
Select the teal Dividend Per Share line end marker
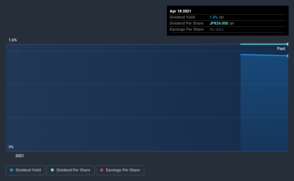click(288, 44)
